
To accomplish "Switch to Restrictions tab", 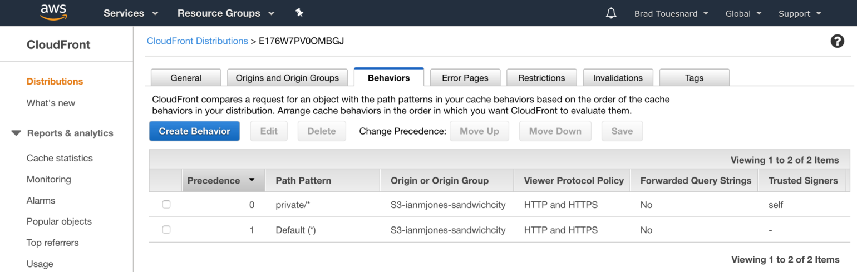I will coord(541,78).
